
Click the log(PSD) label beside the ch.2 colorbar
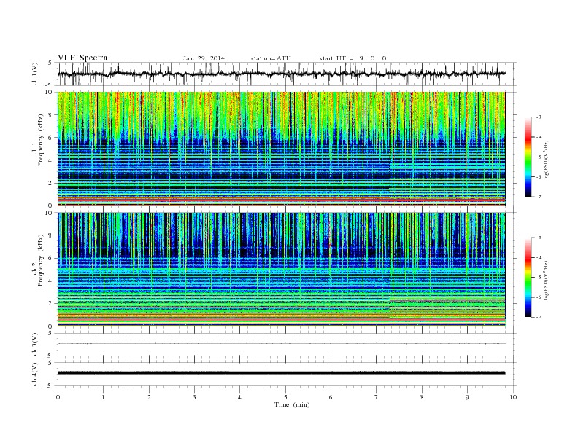pyautogui.click(x=547, y=280)
